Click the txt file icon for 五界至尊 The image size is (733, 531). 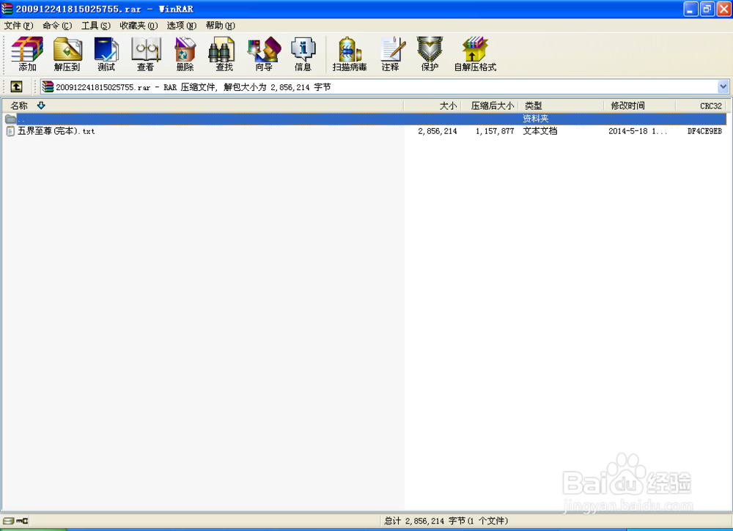click(x=10, y=131)
